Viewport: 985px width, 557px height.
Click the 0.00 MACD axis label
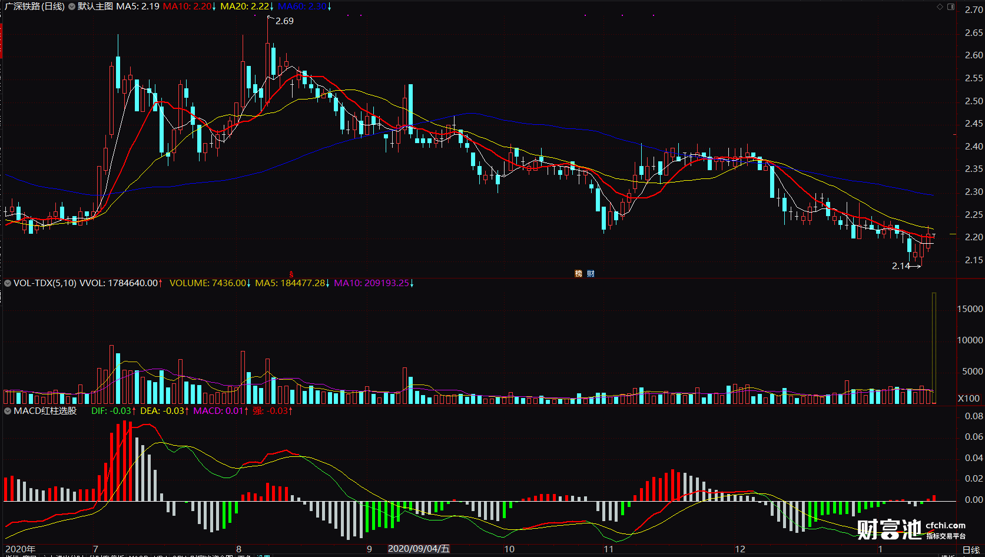coord(974,500)
